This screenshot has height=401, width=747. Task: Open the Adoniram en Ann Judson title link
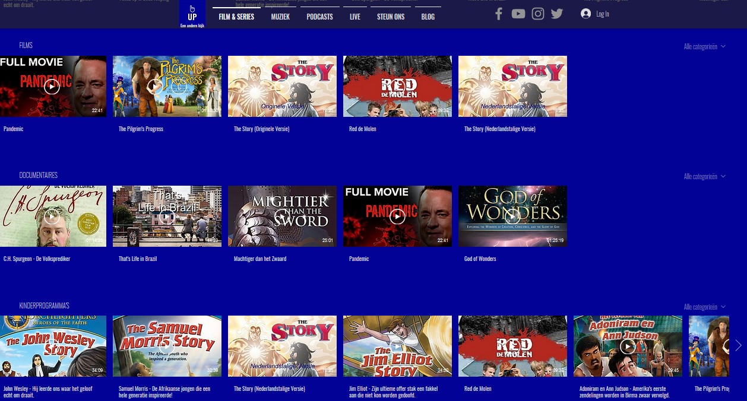[x=625, y=392]
